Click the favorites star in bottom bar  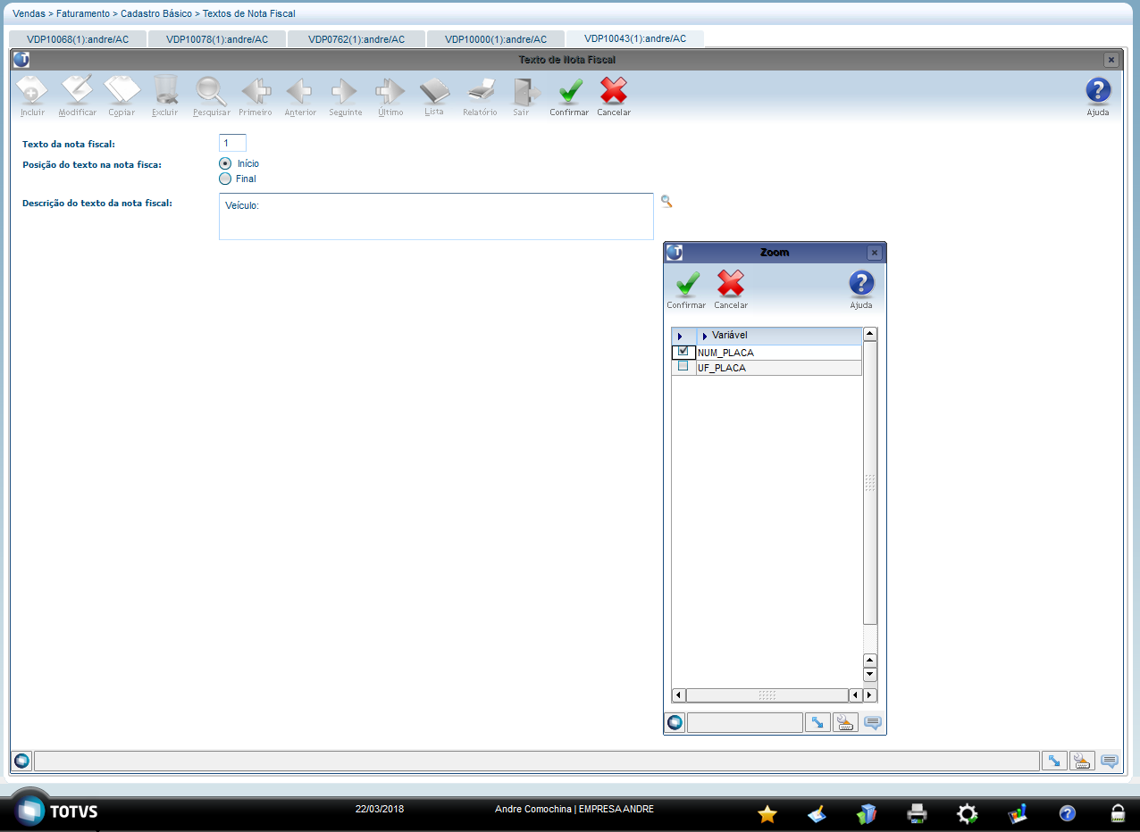tap(767, 813)
